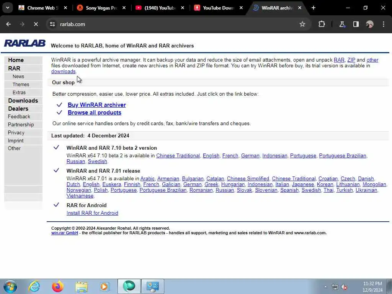Go to Downloads in sidebar

coord(23,101)
